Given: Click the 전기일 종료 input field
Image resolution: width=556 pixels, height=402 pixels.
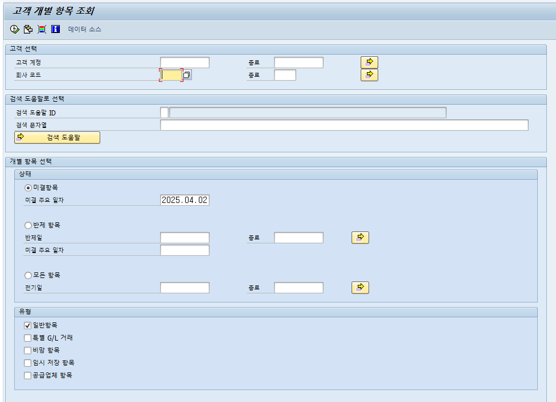Looking at the screenshot, I should pyautogui.click(x=299, y=288).
